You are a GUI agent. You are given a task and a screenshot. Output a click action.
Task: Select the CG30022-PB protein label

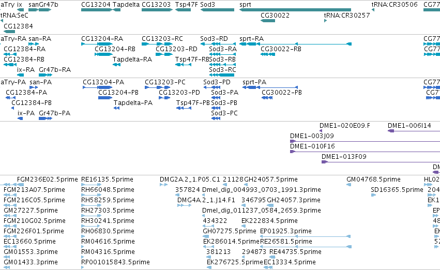click(x=282, y=93)
